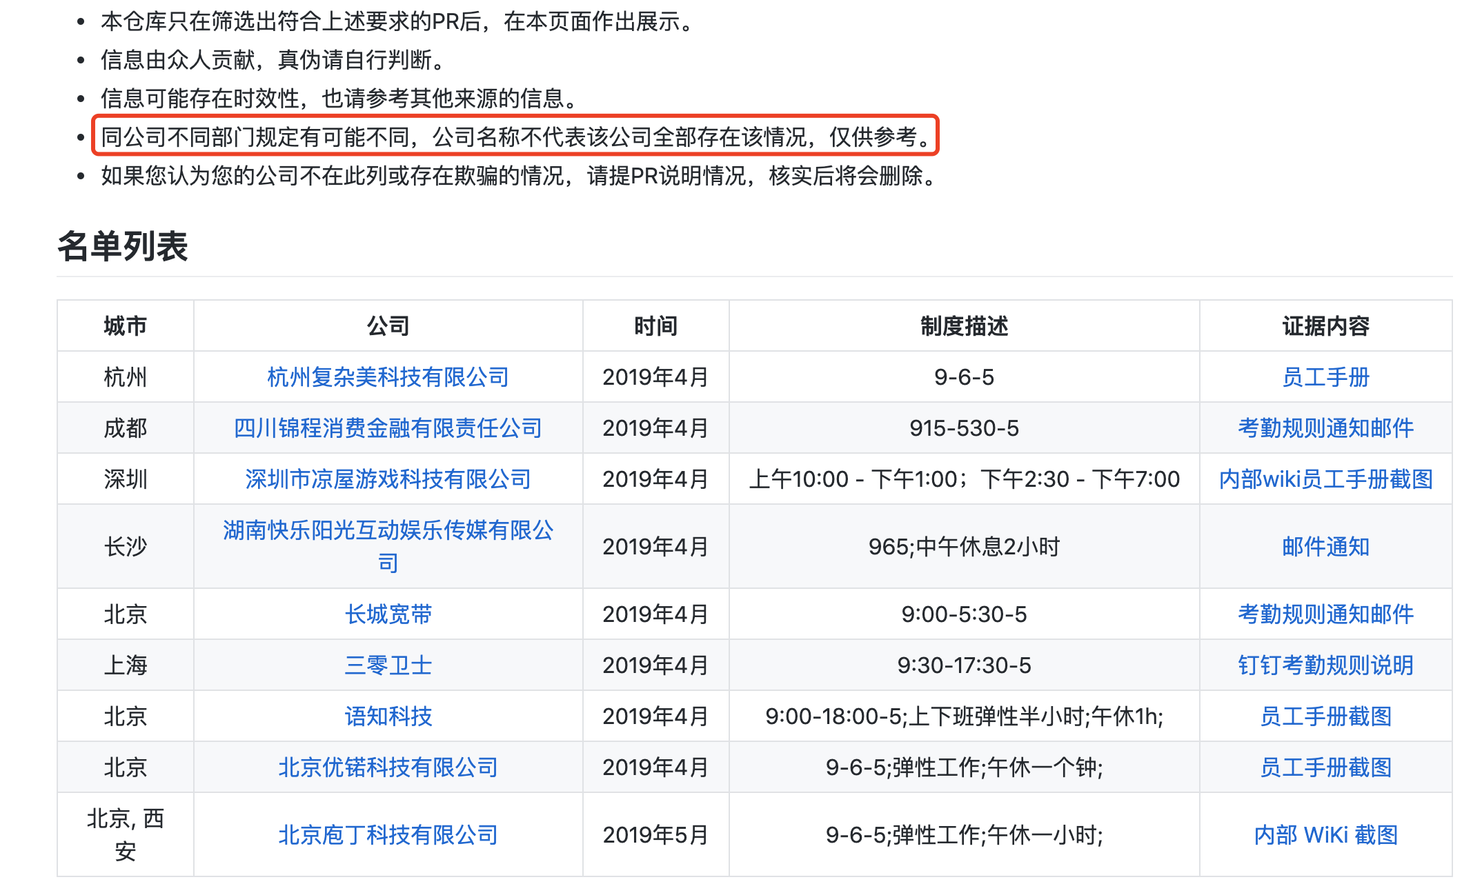Click the 上海 city cell
Image resolution: width=1482 pixels, height=884 pixels.
[125, 665]
